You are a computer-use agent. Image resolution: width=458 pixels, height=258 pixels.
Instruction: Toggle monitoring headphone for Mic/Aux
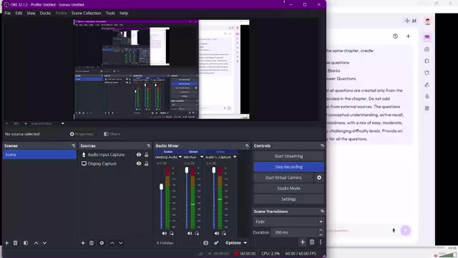click(198, 234)
